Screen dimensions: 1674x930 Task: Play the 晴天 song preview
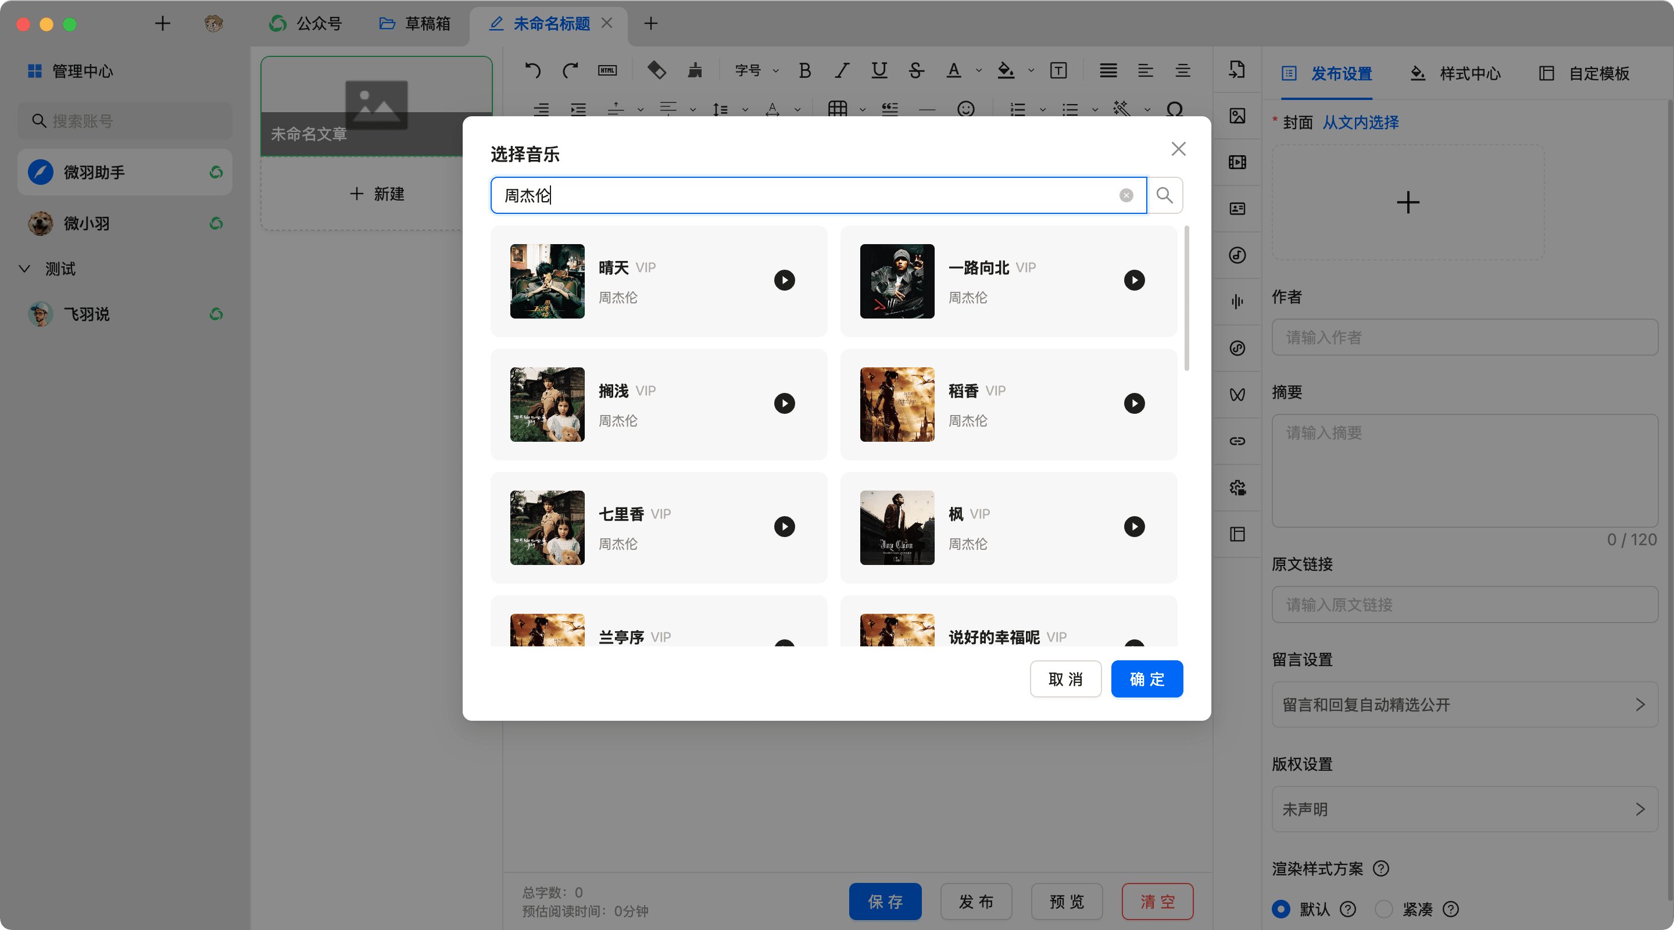(784, 280)
